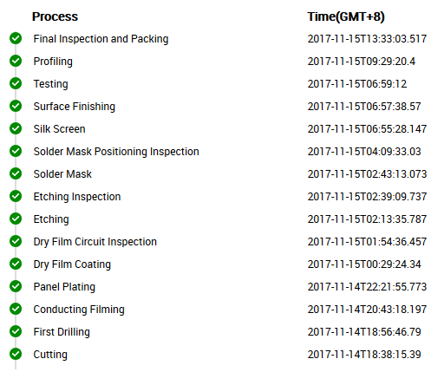Click the Conducting Filming process label
This screenshot has height=372, width=431.
click(x=79, y=310)
